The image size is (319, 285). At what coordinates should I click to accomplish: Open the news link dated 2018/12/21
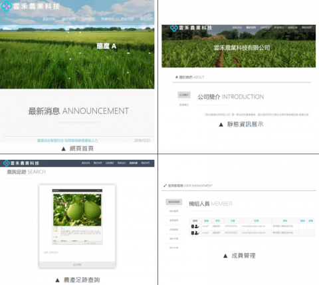click(x=67, y=141)
